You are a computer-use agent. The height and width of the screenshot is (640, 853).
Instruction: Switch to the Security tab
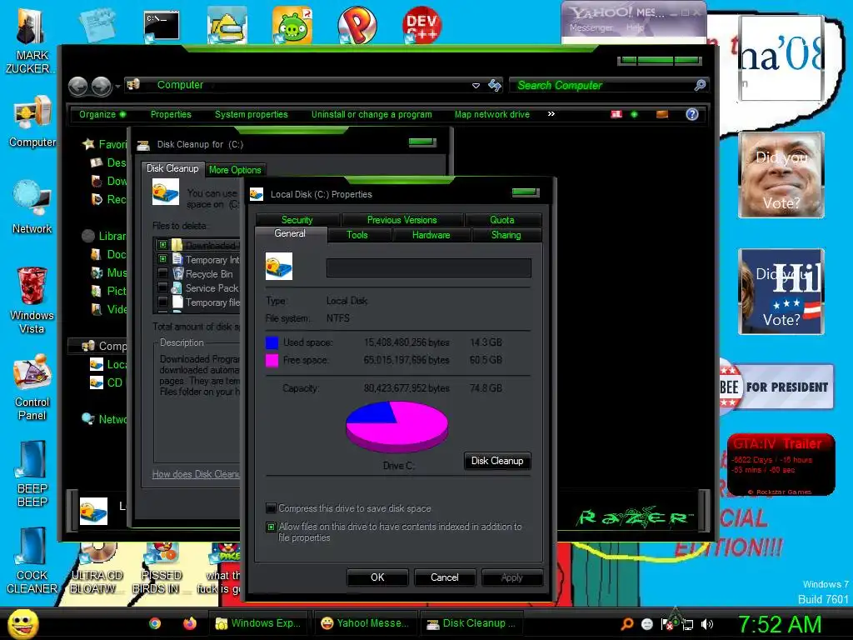(x=297, y=220)
